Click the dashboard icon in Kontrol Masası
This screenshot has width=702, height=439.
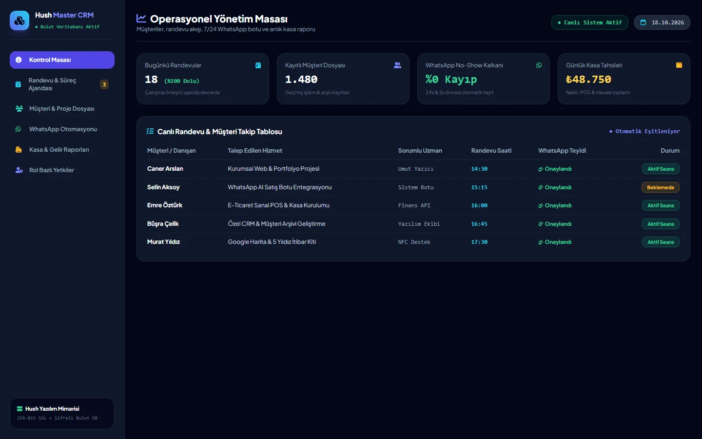[19, 60]
